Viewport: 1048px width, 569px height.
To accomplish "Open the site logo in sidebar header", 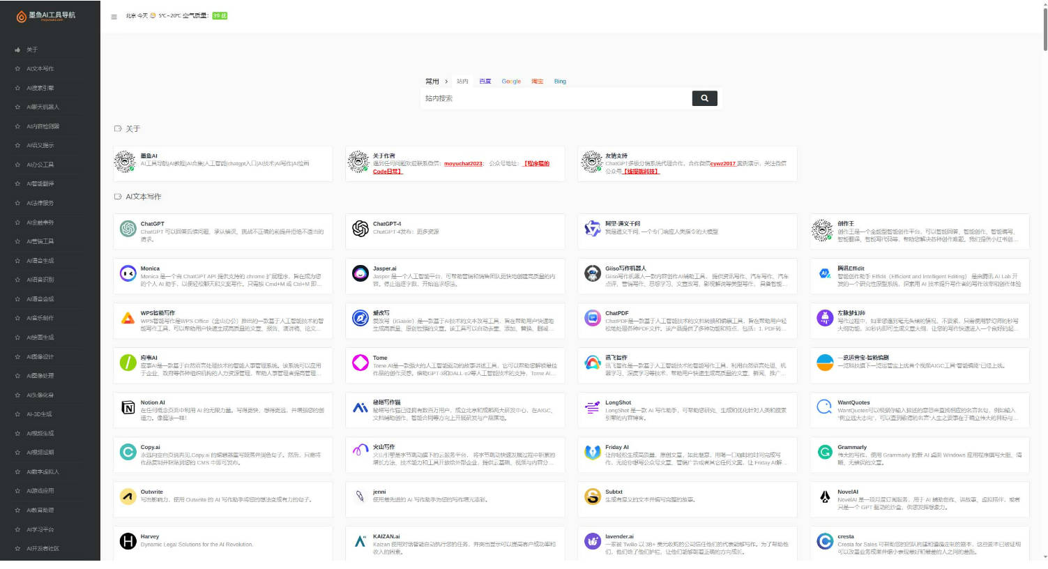I will (45, 15).
